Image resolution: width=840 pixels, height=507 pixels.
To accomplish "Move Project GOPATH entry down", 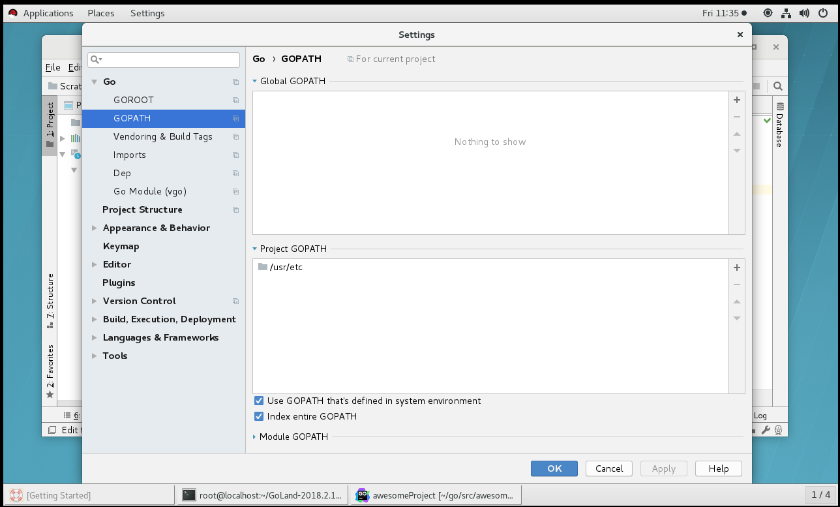I will [737, 318].
